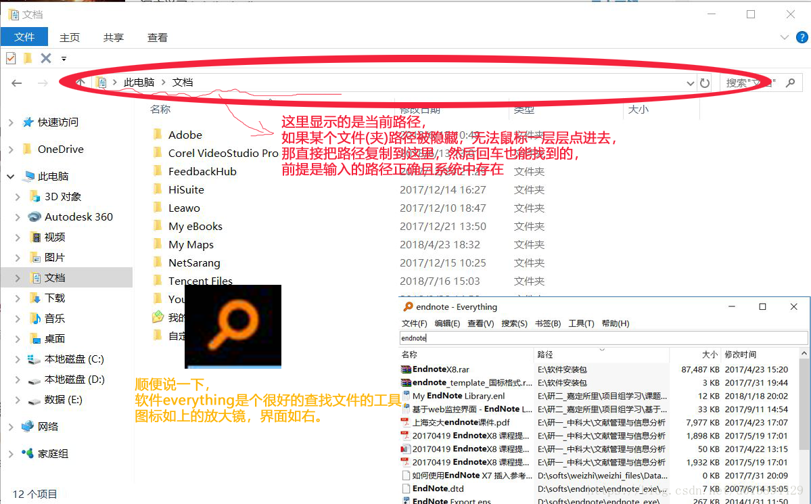Select EndNote.dtd in Everything results
The width and height of the screenshot is (811, 504).
pos(438,488)
